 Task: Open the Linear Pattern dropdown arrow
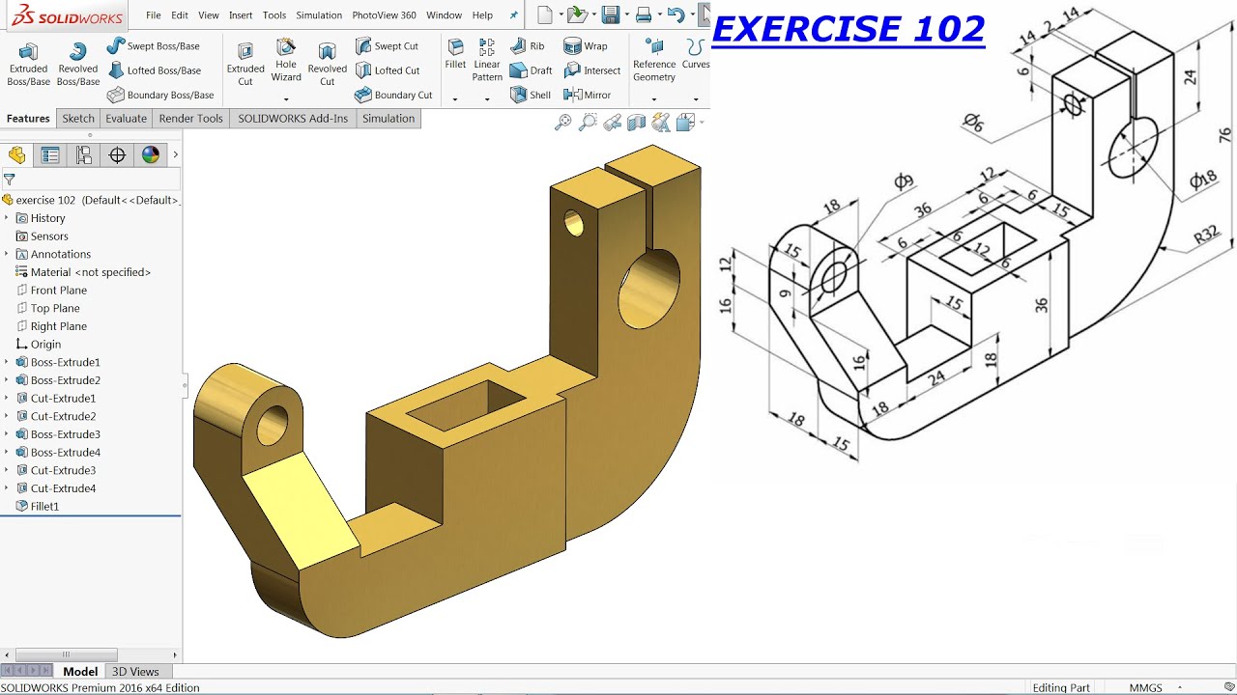click(x=487, y=97)
